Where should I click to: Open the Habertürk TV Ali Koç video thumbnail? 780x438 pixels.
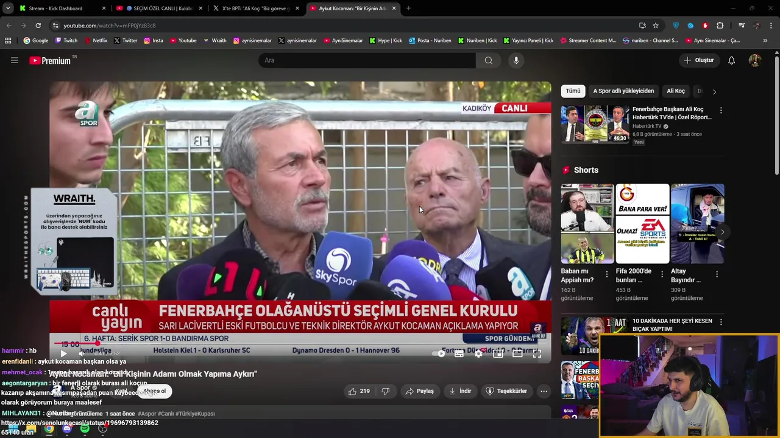[x=595, y=124]
